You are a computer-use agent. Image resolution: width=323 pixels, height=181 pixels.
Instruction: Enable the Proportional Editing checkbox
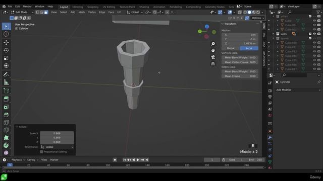click(41, 152)
